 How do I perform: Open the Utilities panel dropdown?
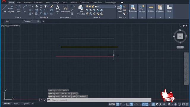[x=151, y=18]
